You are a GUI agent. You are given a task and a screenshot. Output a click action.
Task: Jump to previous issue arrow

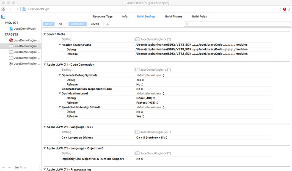(280, 9)
